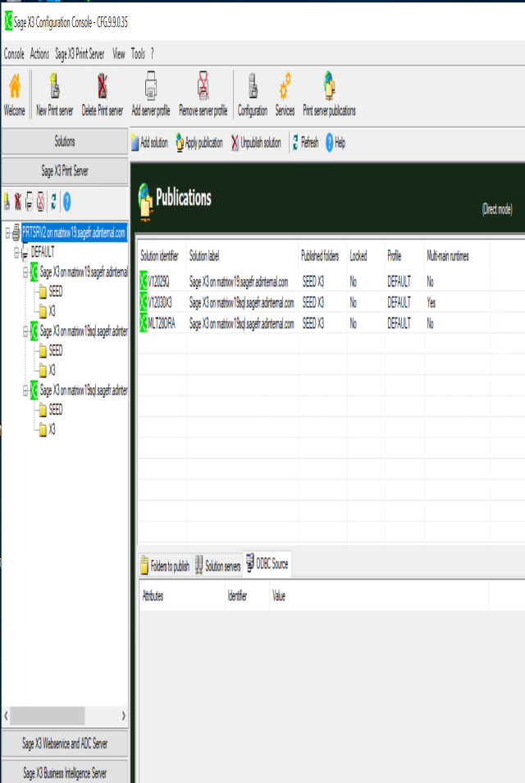525x783 pixels.
Task: Open the Actions menu
Action: pos(39,53)
